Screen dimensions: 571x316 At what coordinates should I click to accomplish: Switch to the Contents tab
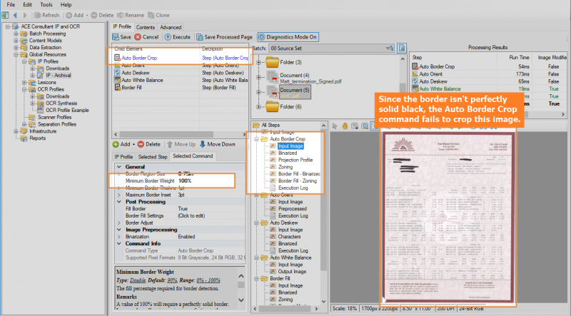[146, 27]
